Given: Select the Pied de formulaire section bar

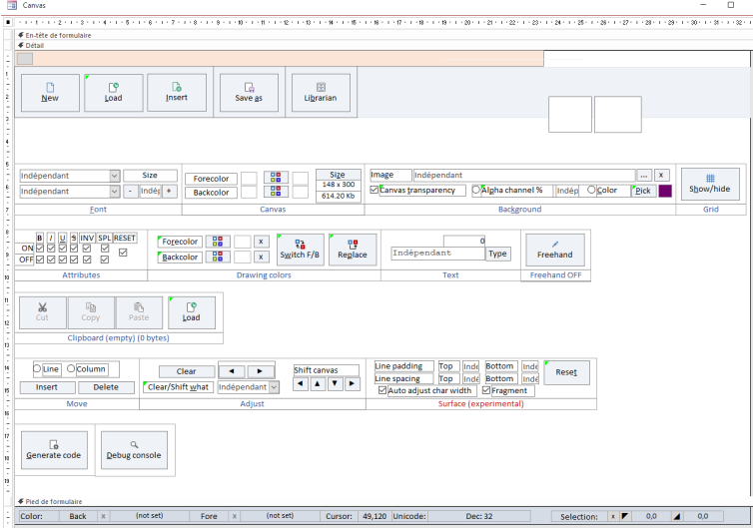Looking at the screenshot, I should [383, 502].
